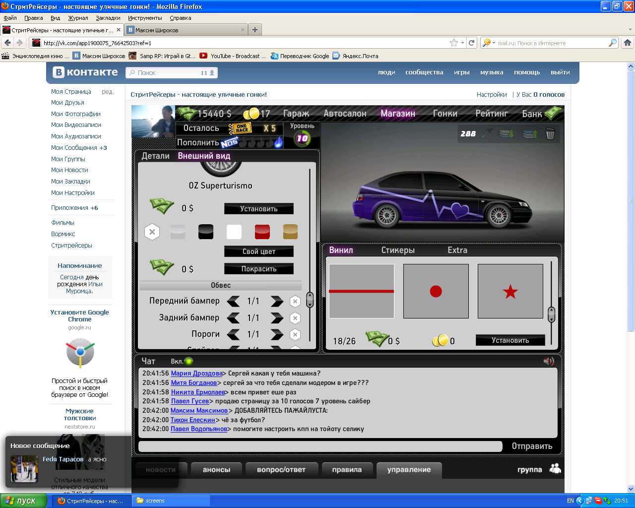Viewport: 635px width, 508px height.
Task: Switch to the Стикеры tab
Action: click(x=398, y=250)
